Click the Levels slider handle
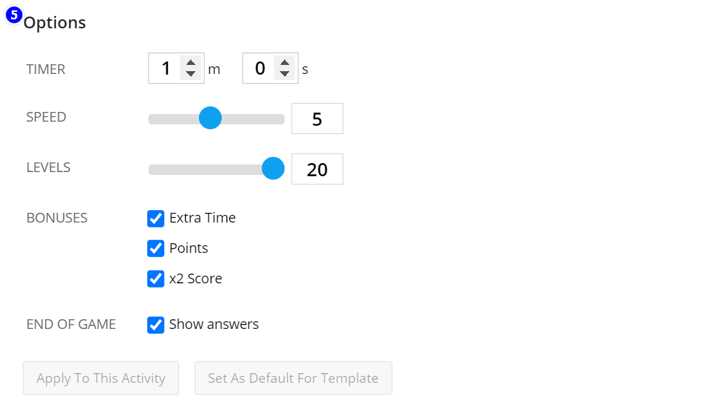 (274, 168)
